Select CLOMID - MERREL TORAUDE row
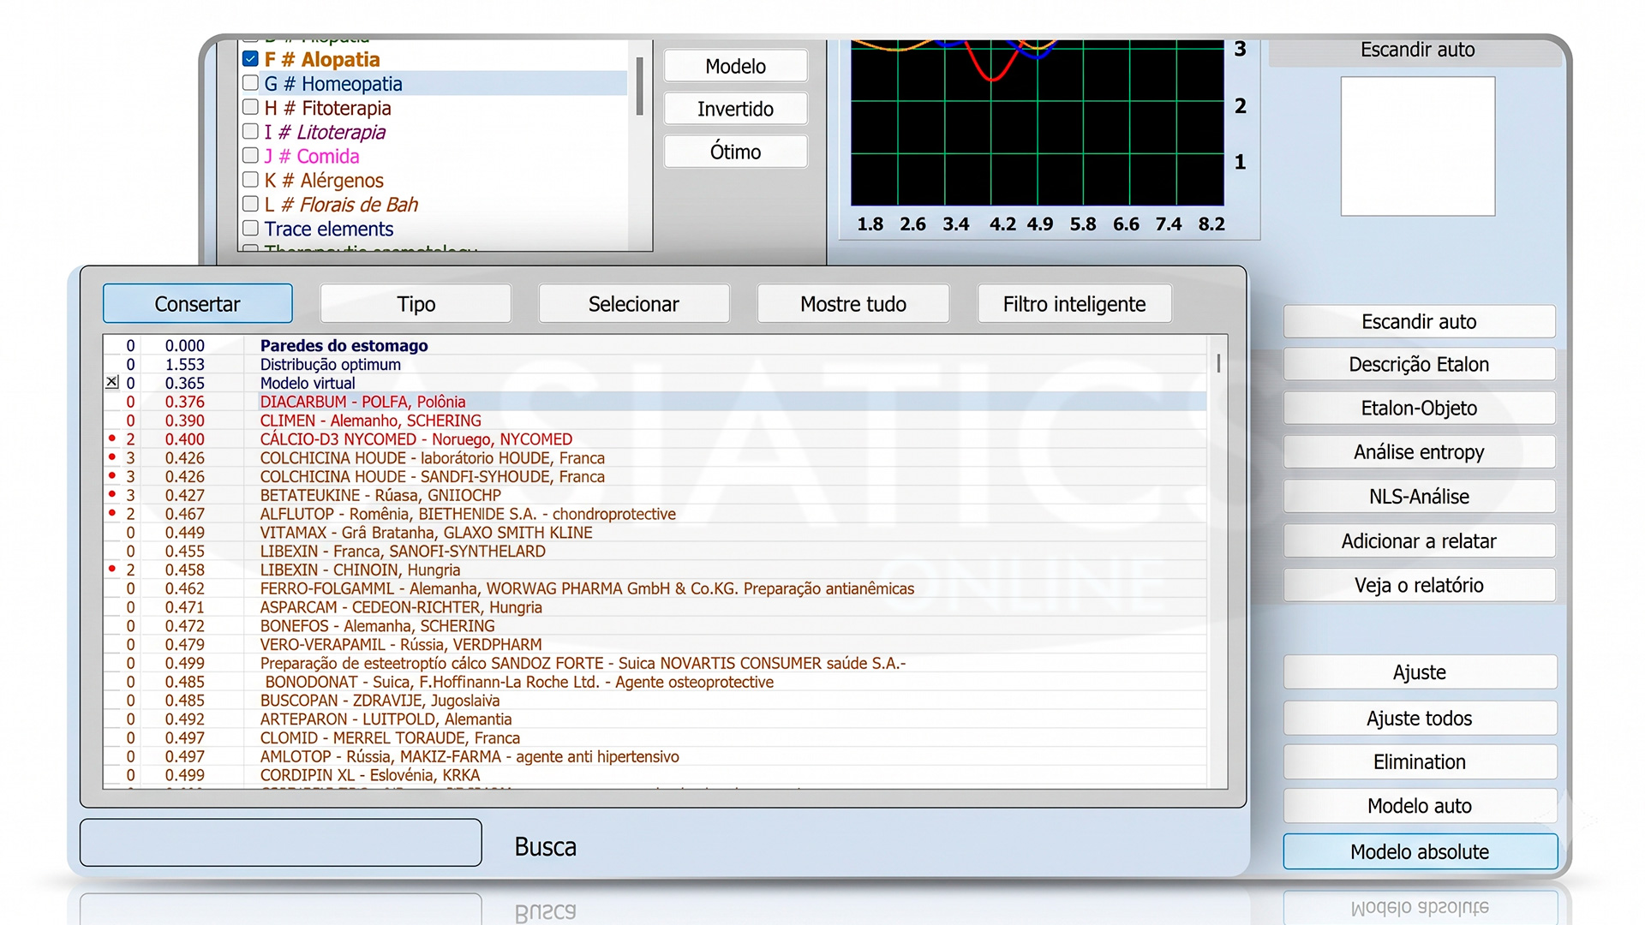Image resolution: width=1645 pixels, height=925 pixels. [655, 738]
